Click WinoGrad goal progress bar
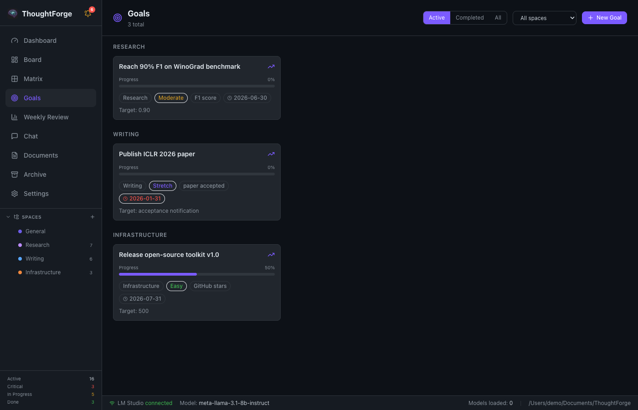 pyautogui.click(x=197, y=86)
